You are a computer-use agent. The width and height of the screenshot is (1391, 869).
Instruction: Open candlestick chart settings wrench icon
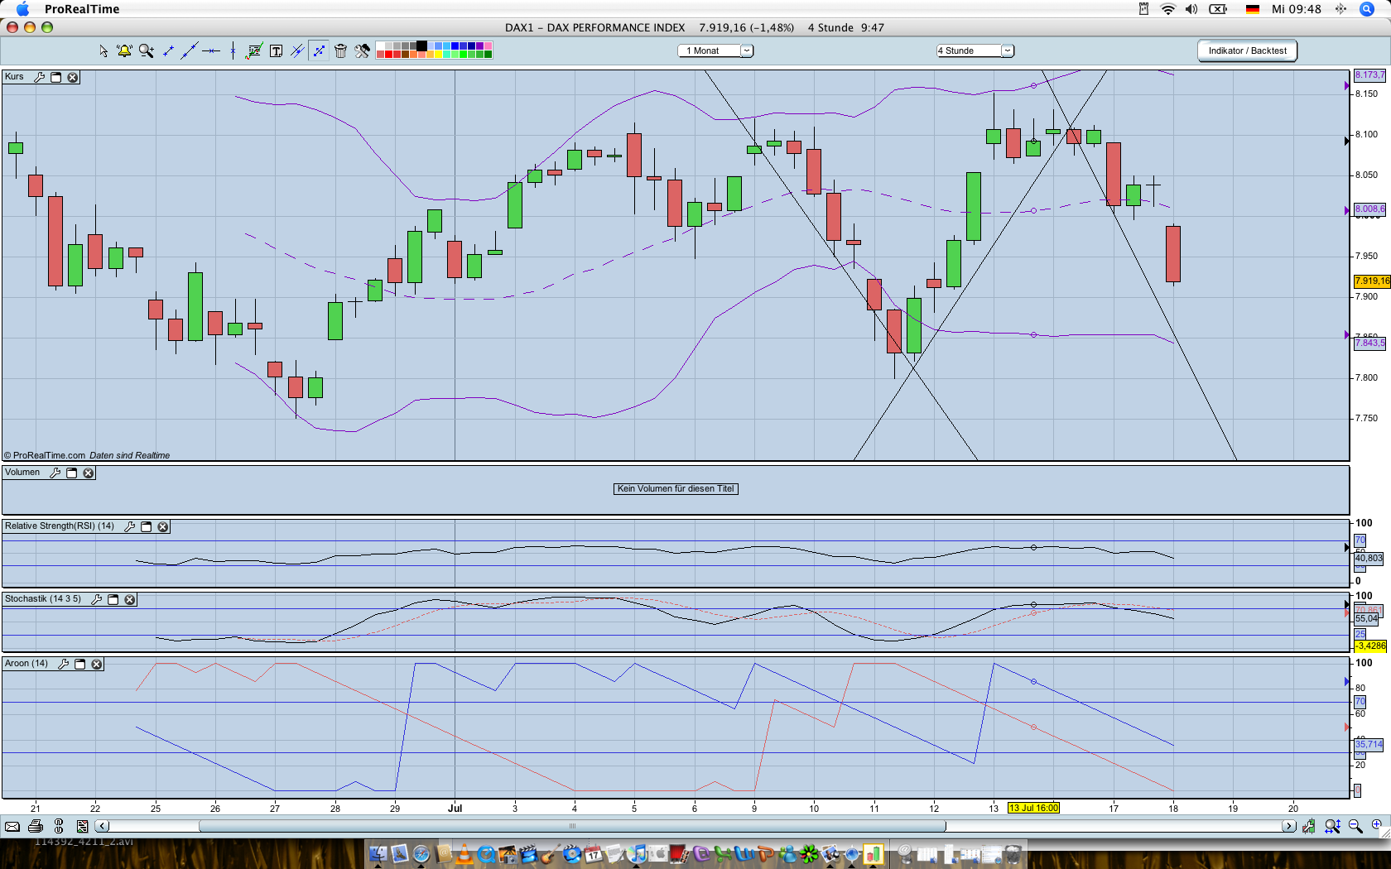(x=39, y=77)
